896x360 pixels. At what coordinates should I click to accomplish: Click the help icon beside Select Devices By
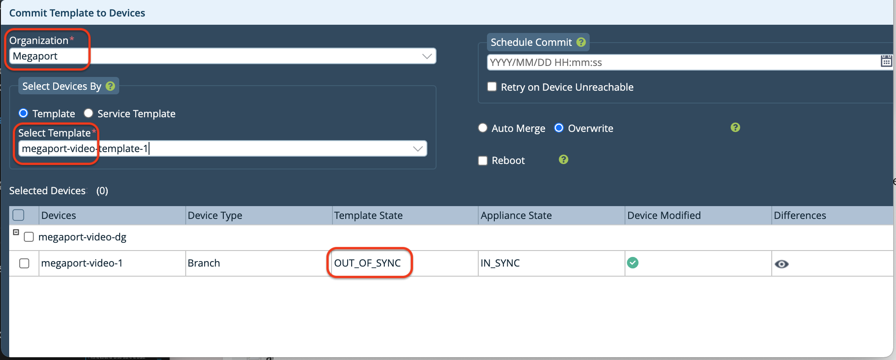click(111, 86)
